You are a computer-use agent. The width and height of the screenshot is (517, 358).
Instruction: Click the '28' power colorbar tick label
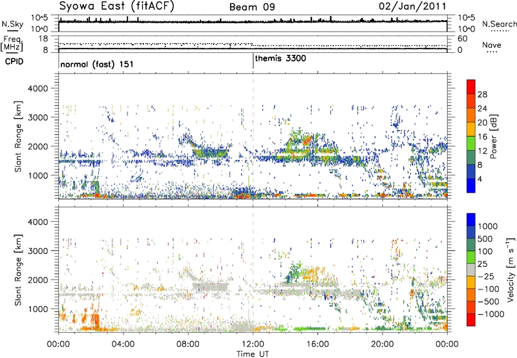(482, 94)
